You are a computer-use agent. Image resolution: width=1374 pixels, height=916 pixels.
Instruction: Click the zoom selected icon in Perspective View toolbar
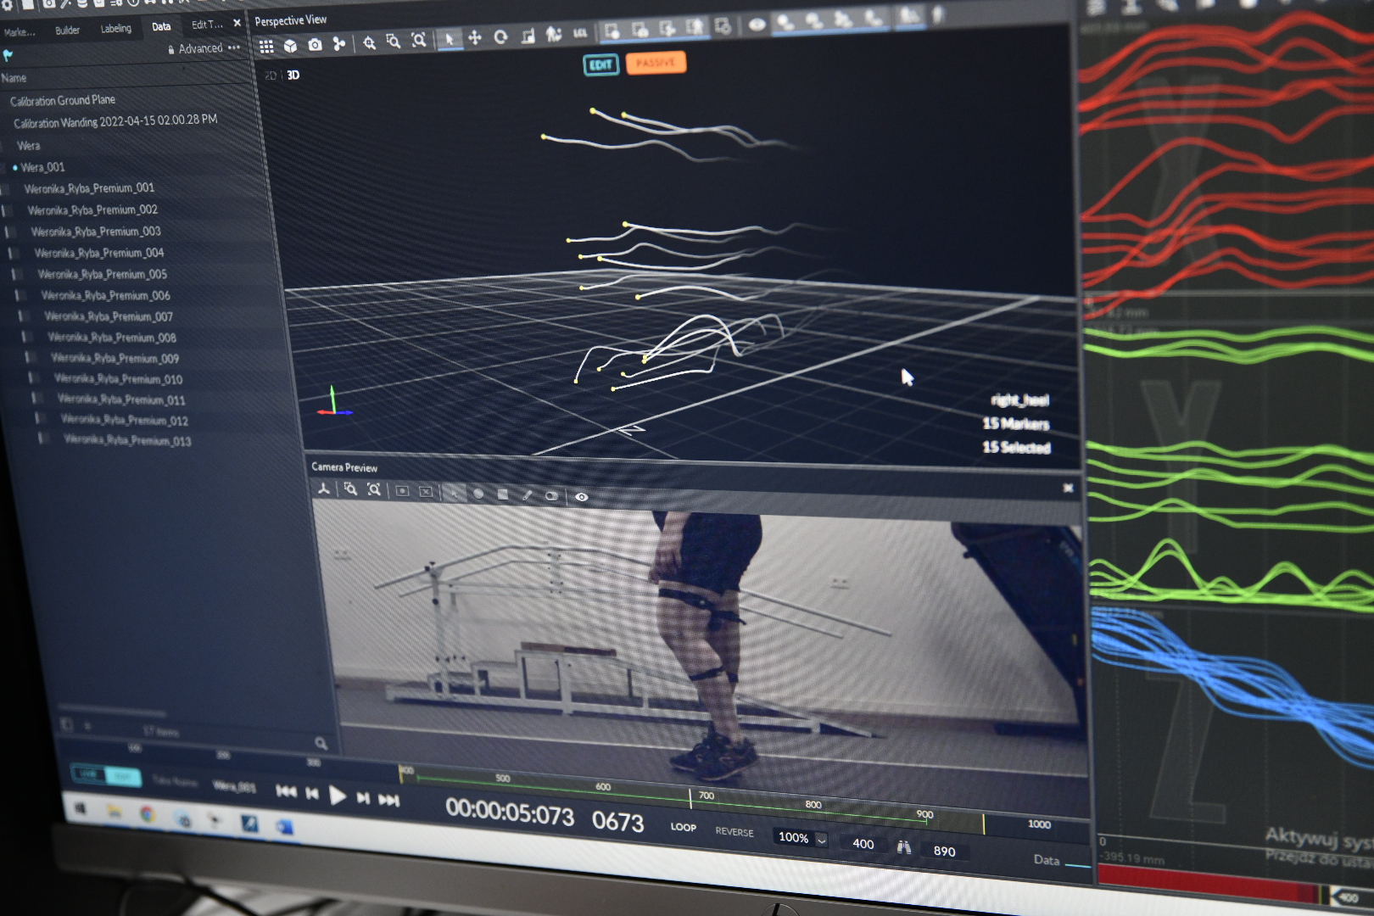418,41
